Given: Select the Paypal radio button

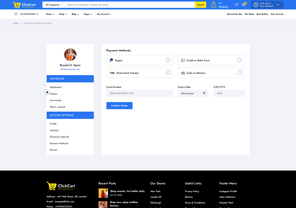Looking at the screenshot, I should 168,60.
